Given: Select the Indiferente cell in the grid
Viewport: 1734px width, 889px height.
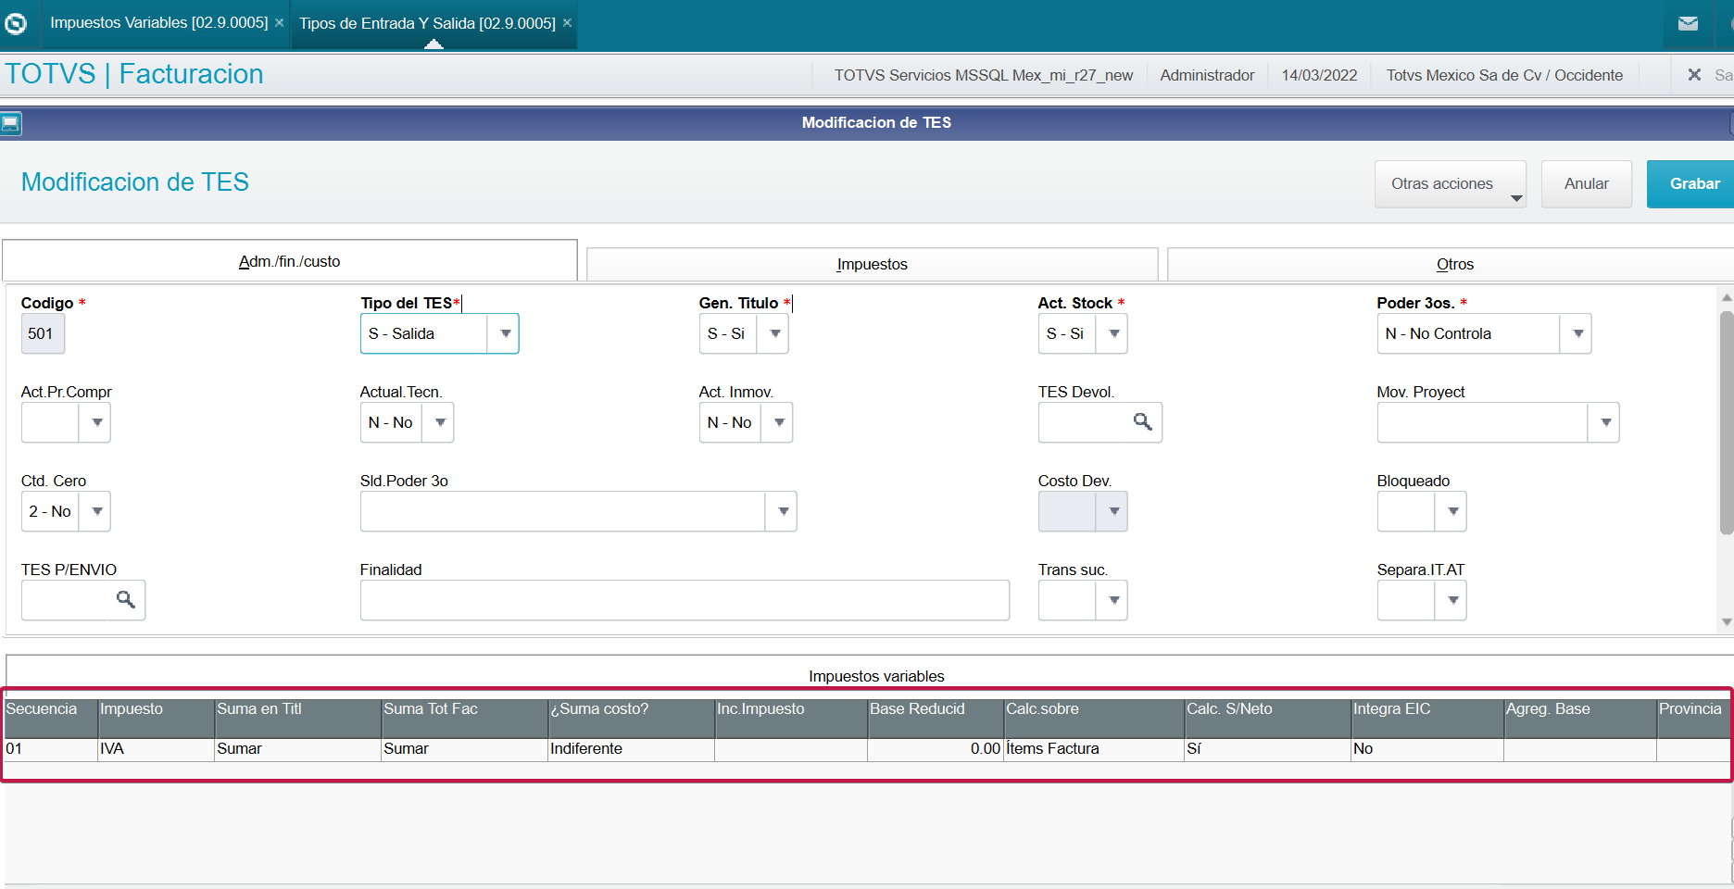Looking at the screenshot, I should pyautogui.click(x=631, y=749).
